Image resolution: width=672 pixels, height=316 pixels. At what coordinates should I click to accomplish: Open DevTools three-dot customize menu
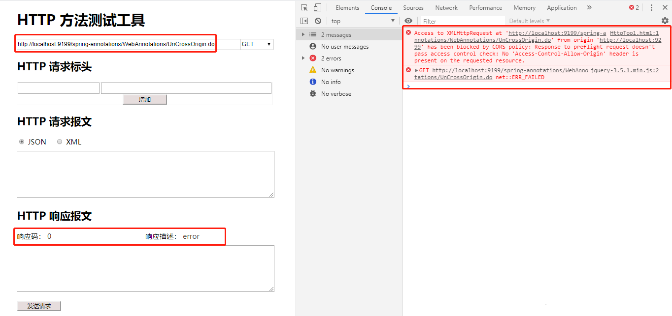click(651, 7)
